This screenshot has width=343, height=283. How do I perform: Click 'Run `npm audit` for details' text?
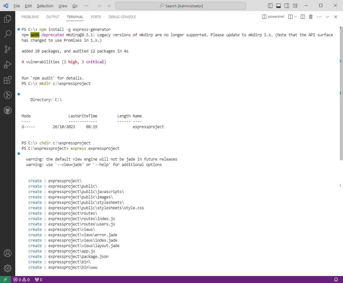[52, 78]
